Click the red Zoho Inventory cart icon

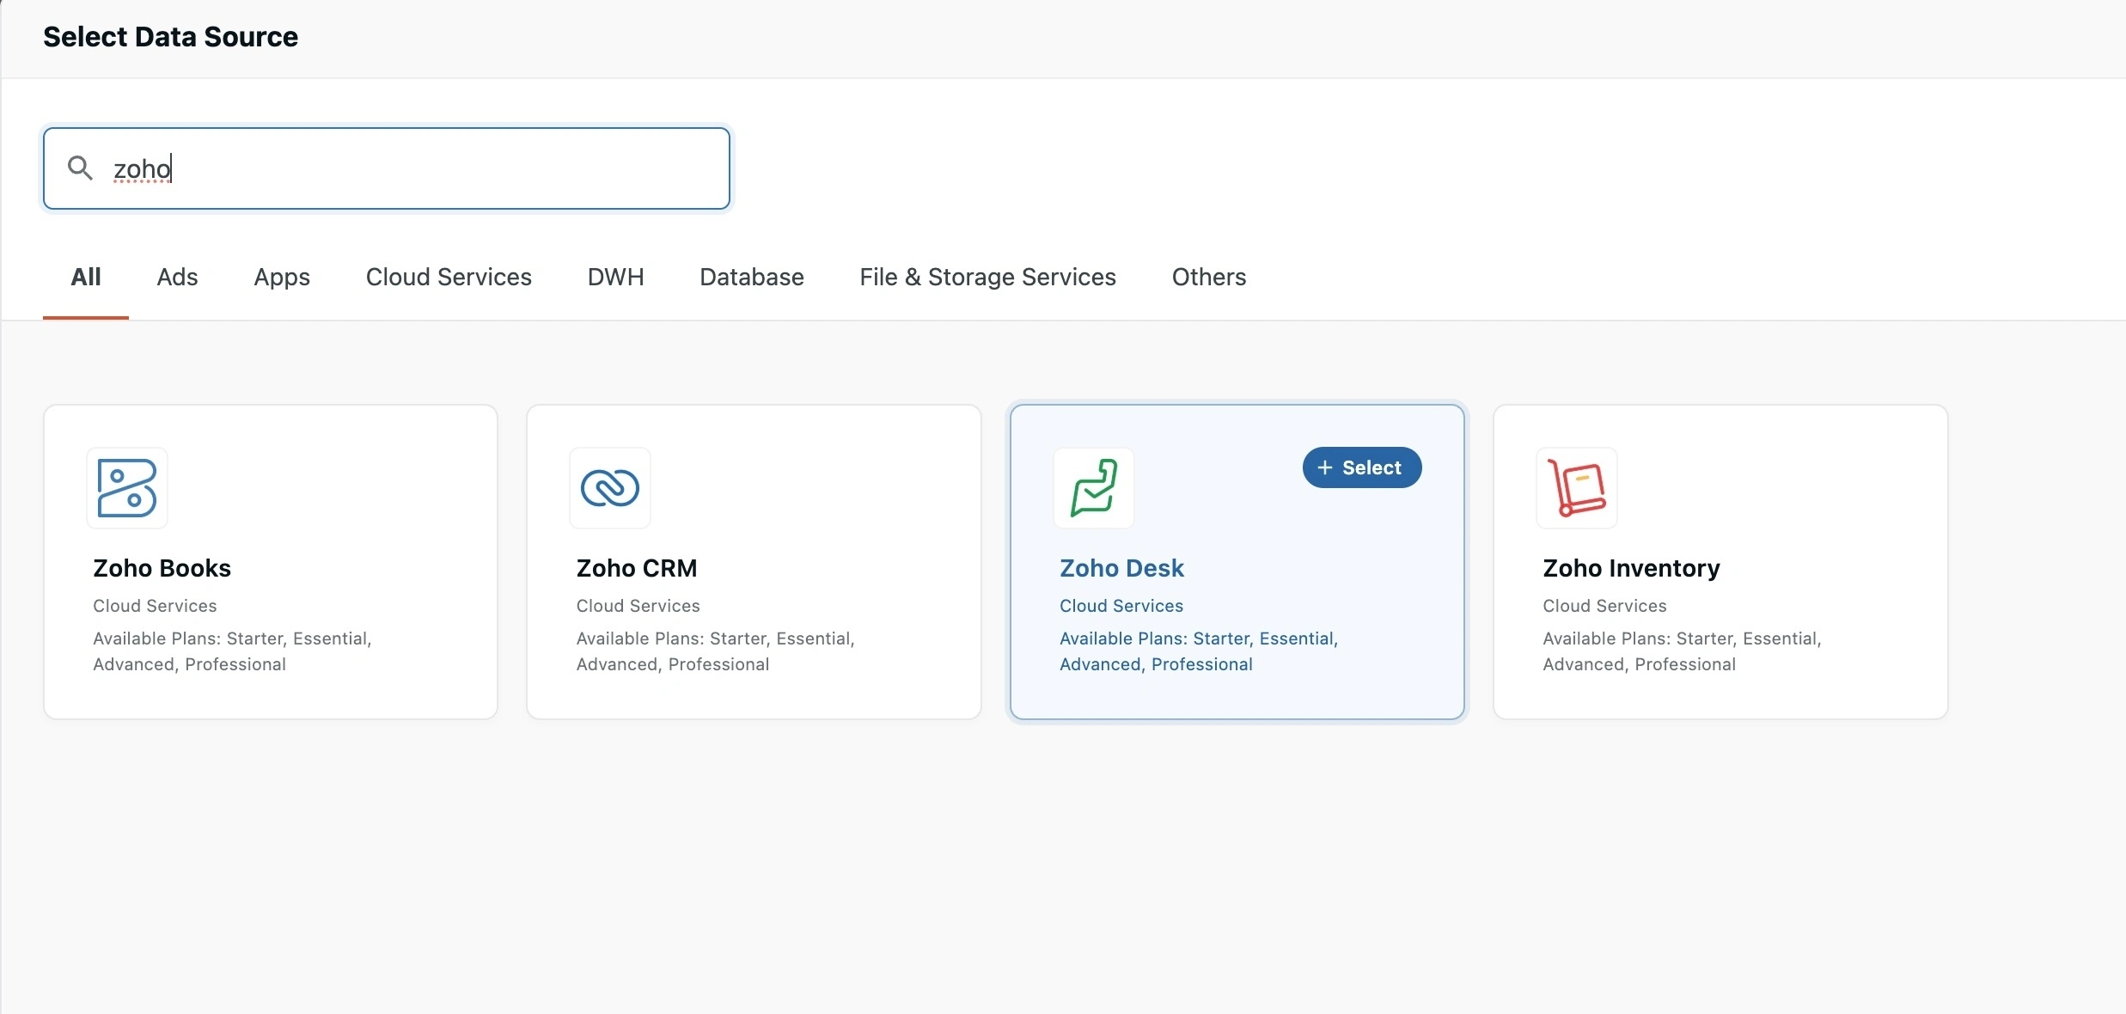point(1577,488)
